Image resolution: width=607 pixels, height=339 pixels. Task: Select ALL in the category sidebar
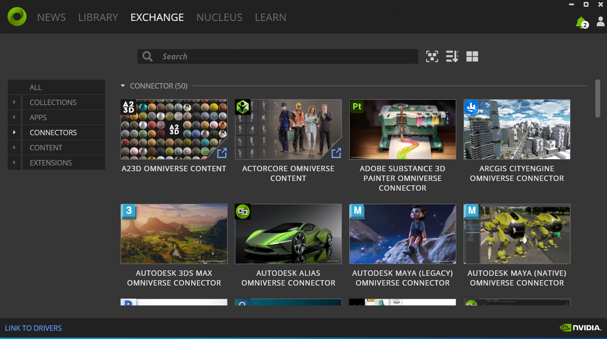(56, 87)
